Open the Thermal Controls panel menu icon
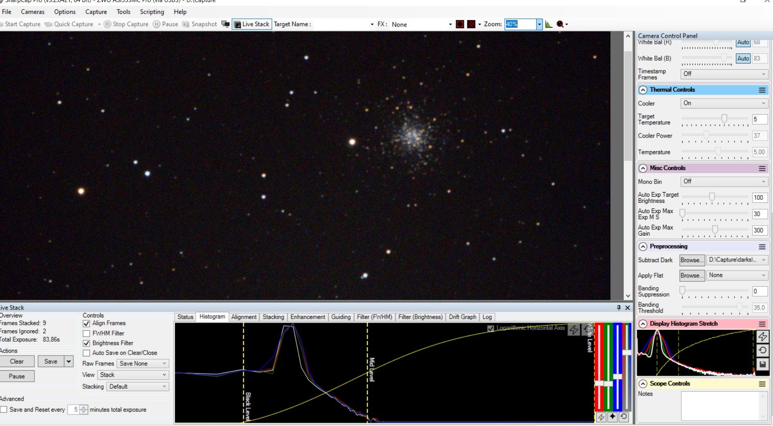 point(762,90)
